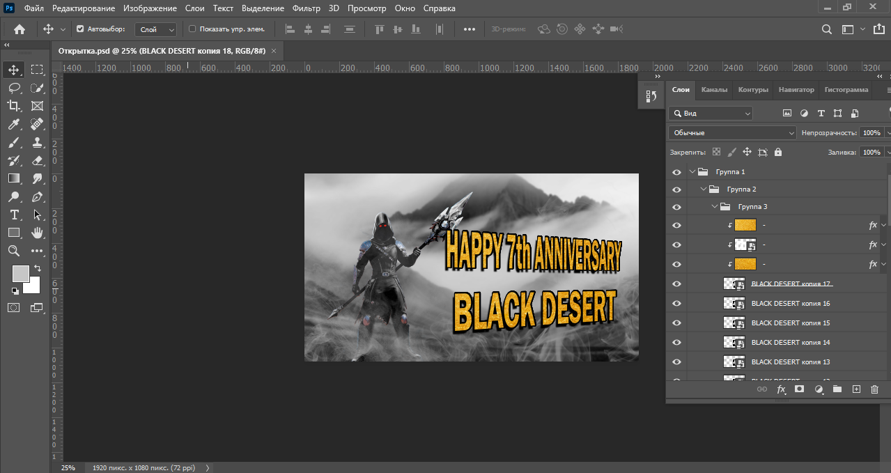This screenshot has height=473, width=891.
Task: Hide the BLACK DESERT копия 16 layer
Action: 676,304
